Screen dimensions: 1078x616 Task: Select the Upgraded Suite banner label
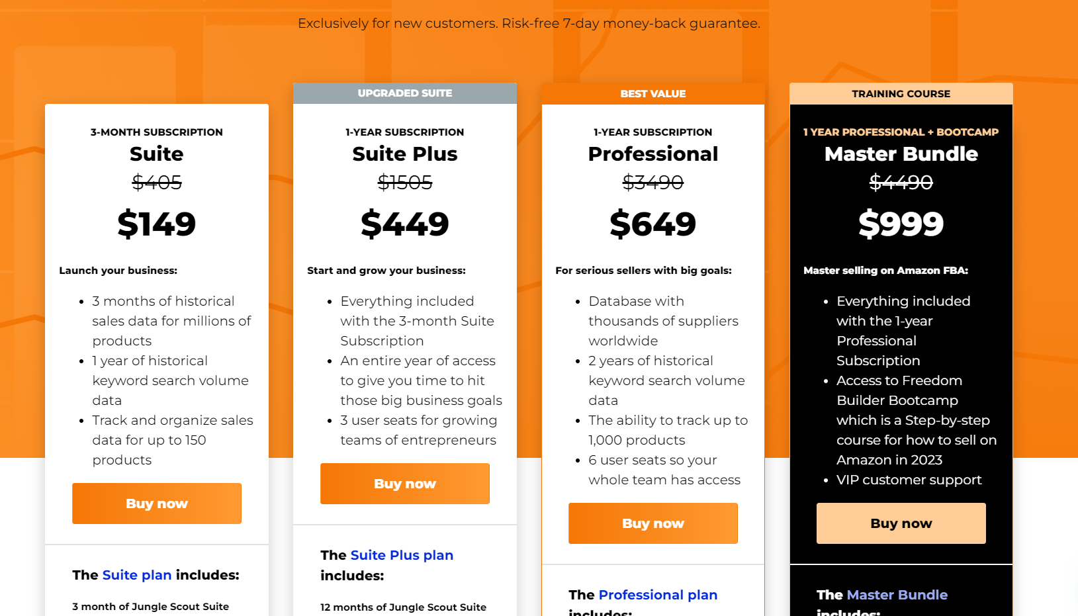(x=405, y=93)
